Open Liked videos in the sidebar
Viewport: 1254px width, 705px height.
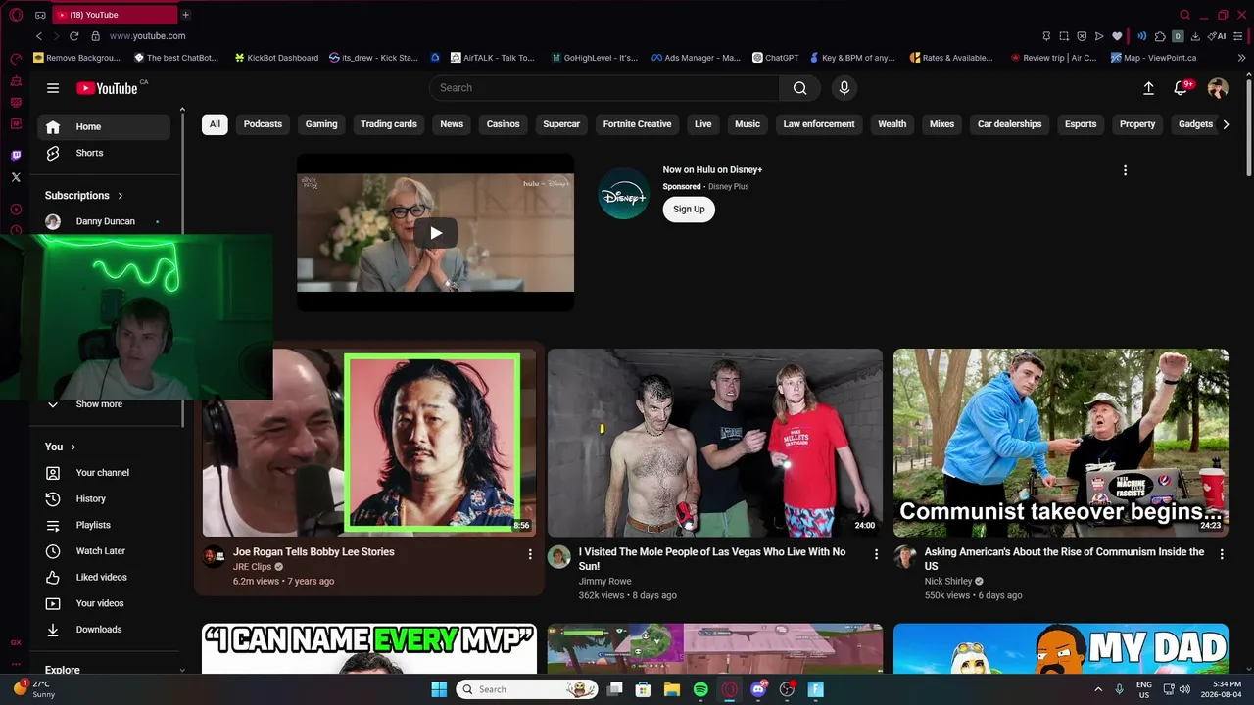coord(104,578)
